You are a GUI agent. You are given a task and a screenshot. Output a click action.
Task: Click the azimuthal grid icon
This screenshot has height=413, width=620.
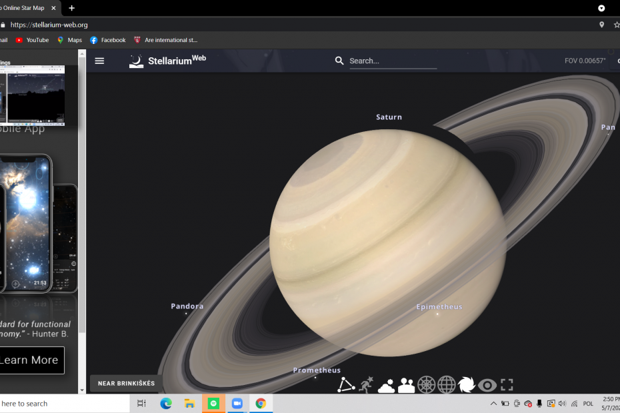(426, 385)
